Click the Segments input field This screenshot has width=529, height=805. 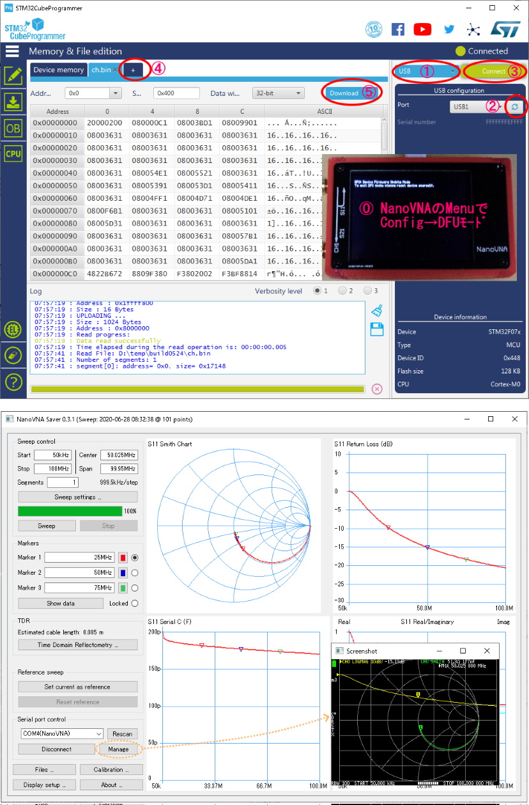(63, 483)
